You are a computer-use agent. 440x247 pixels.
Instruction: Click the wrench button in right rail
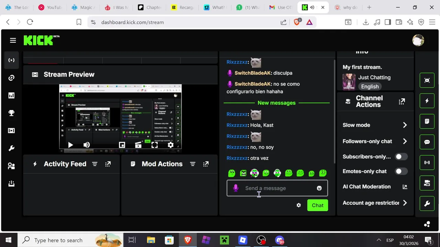tap(427, 204)
